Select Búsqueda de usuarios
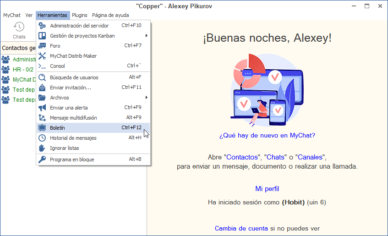 click(93, 77)
